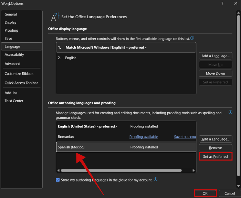The width and height of the screenshot is (241, 198).
Task: Toggle the store authoring languages in cloud checkbox
Action: [57, 180]
